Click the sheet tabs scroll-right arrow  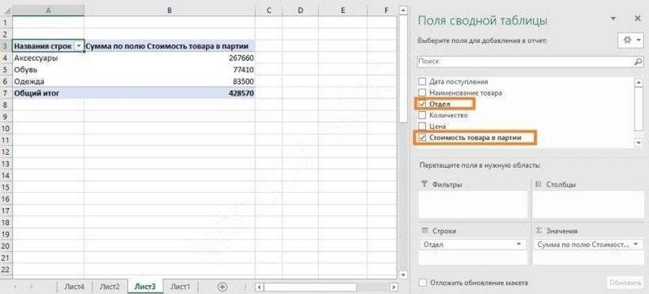31,286
